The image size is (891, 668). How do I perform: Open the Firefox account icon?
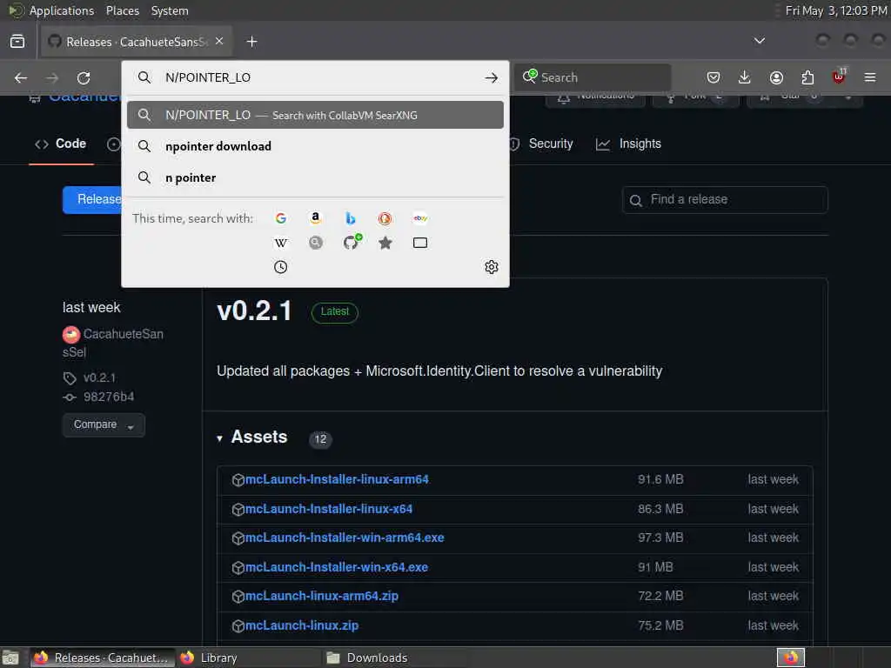(x=776, y=77)
